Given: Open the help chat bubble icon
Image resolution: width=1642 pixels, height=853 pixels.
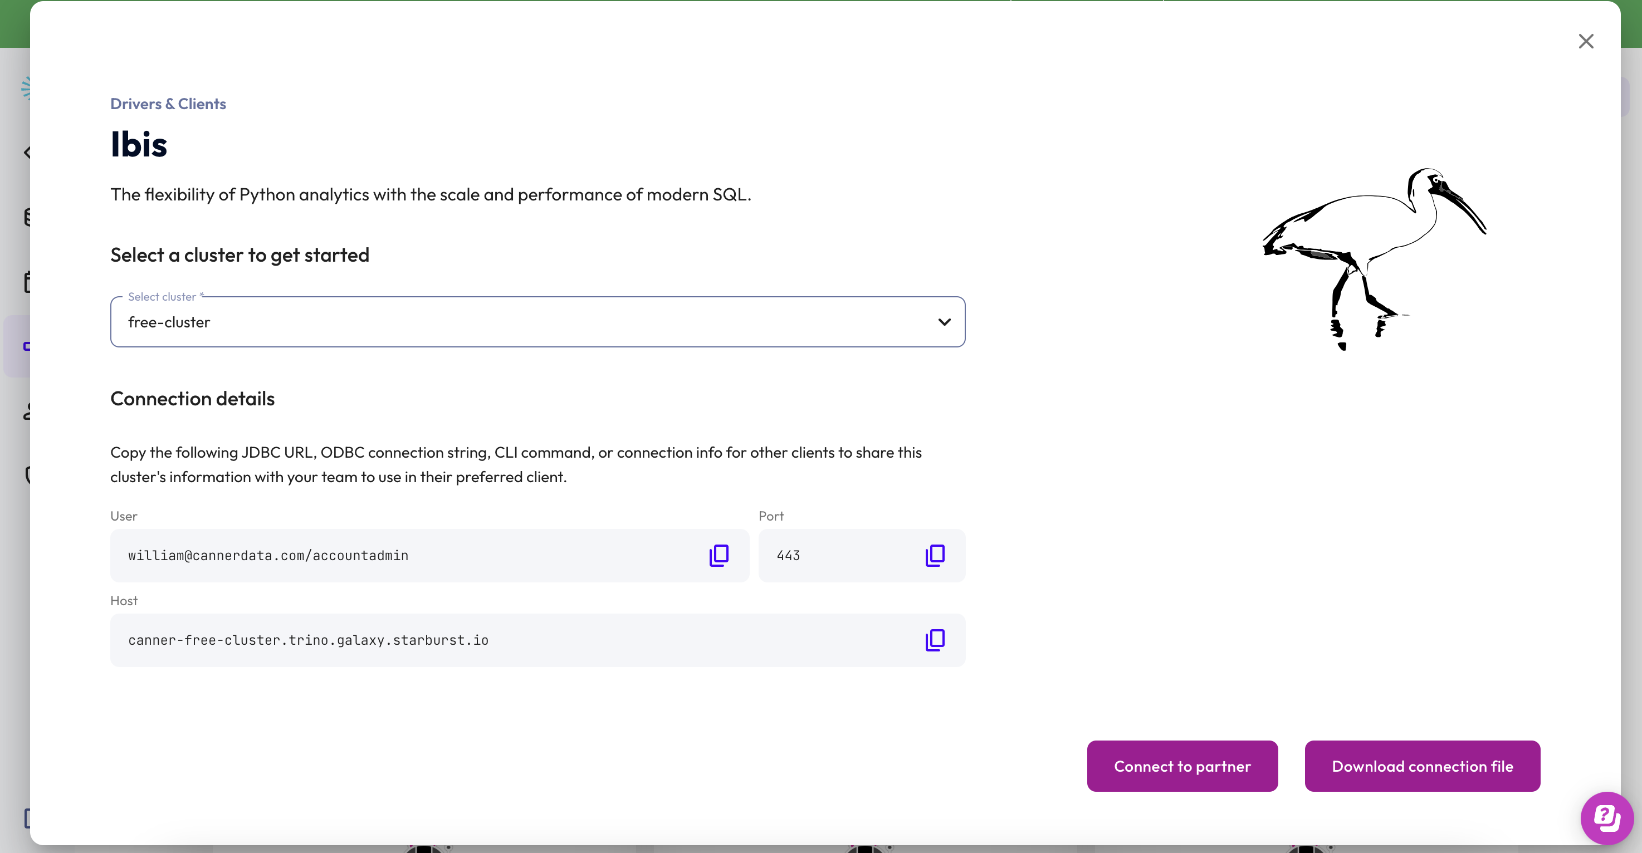Looking at the screenshot, I should point(1607,818).
